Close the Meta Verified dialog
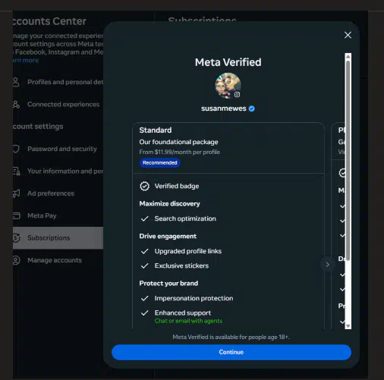 [348, 35]
